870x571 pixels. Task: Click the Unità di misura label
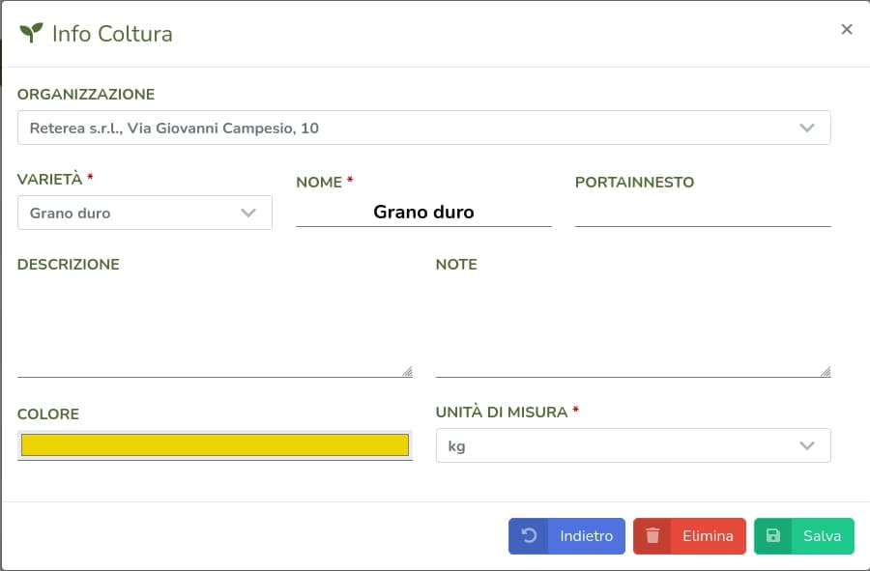coord(502,412)
